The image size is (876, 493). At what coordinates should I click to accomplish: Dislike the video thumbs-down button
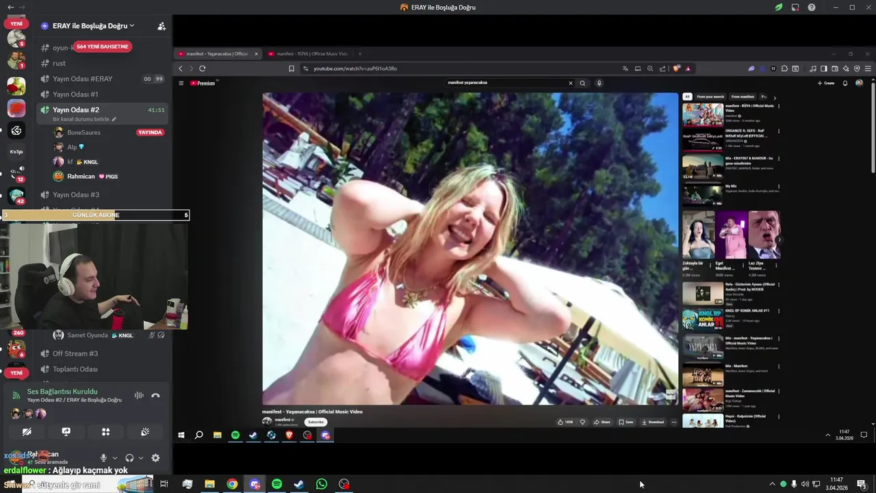point(582,422)
